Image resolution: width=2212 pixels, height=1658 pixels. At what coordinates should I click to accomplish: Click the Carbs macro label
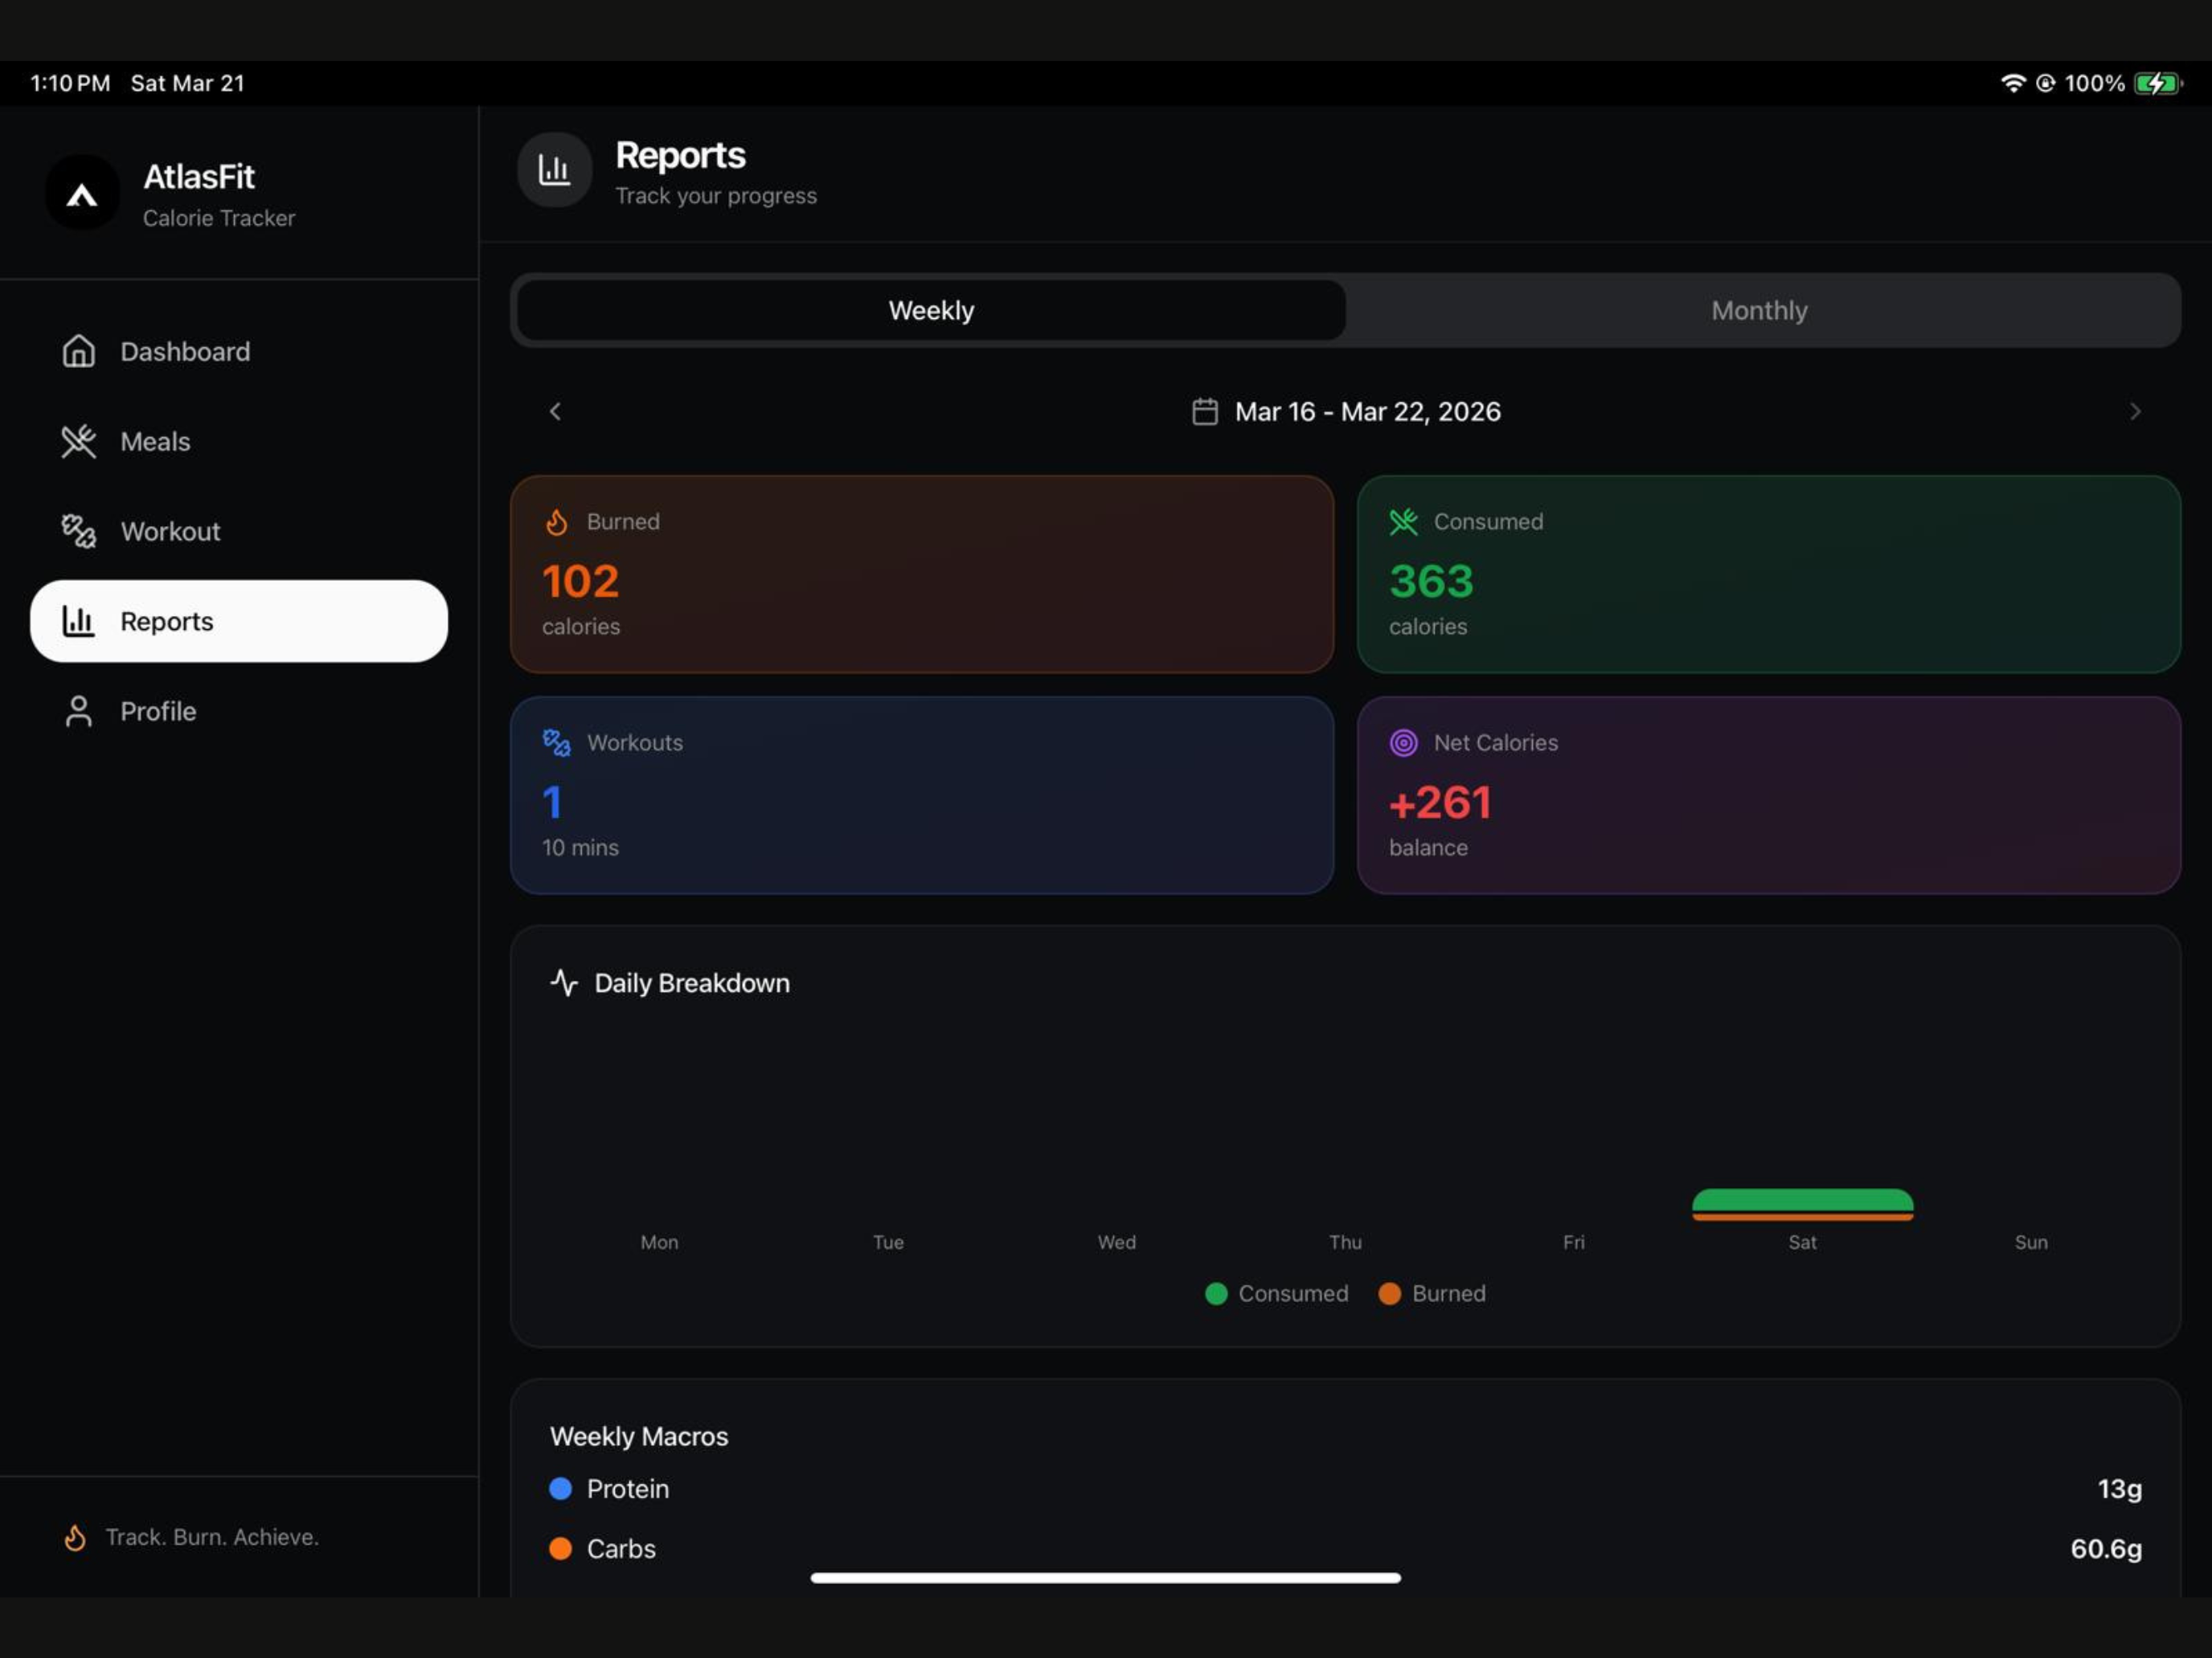pyautogui.click(x=621, y=1549)
